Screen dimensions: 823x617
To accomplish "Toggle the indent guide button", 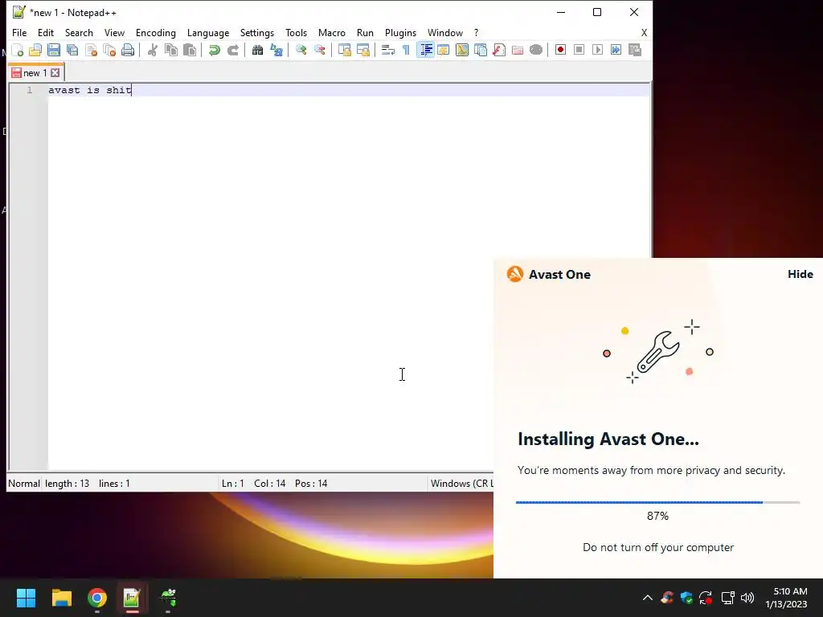I will [425, 50].
